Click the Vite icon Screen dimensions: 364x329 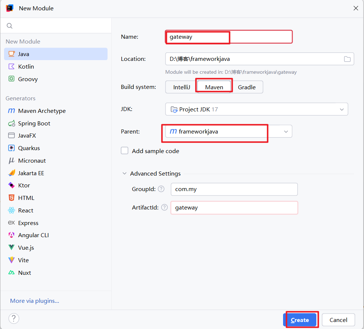pos(11,260)
